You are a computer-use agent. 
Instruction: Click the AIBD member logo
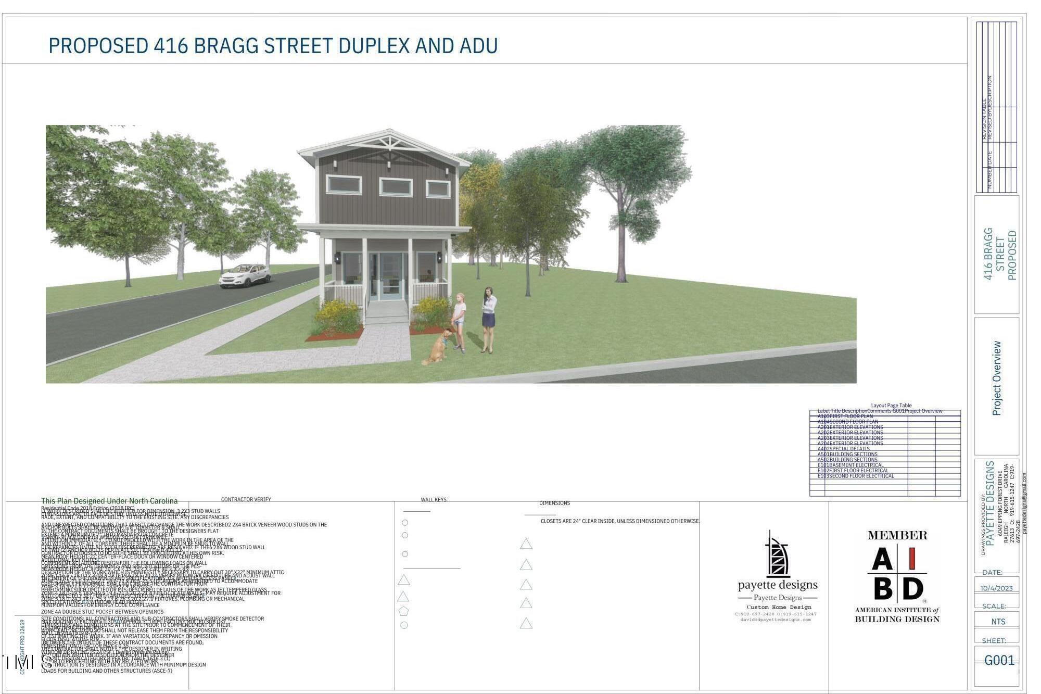tap(897, 574)
